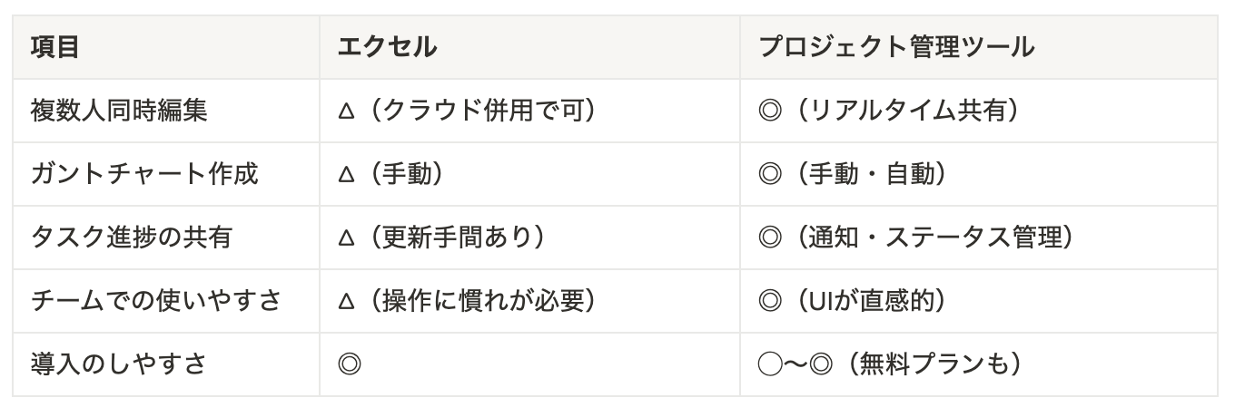This screenshot has width=1235, height=417.
Task: Select the 複数人同時編集 row label
Action: 166,111
